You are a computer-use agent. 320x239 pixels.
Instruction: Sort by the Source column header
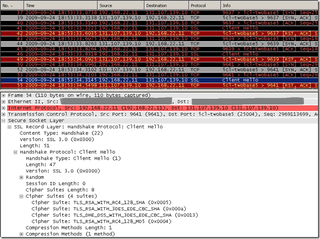[x=121, y=5]
